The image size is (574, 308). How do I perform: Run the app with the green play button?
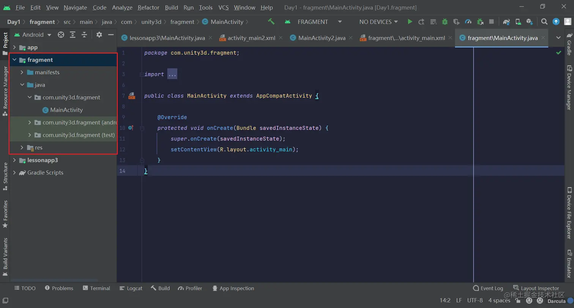(x=410, y=22)
